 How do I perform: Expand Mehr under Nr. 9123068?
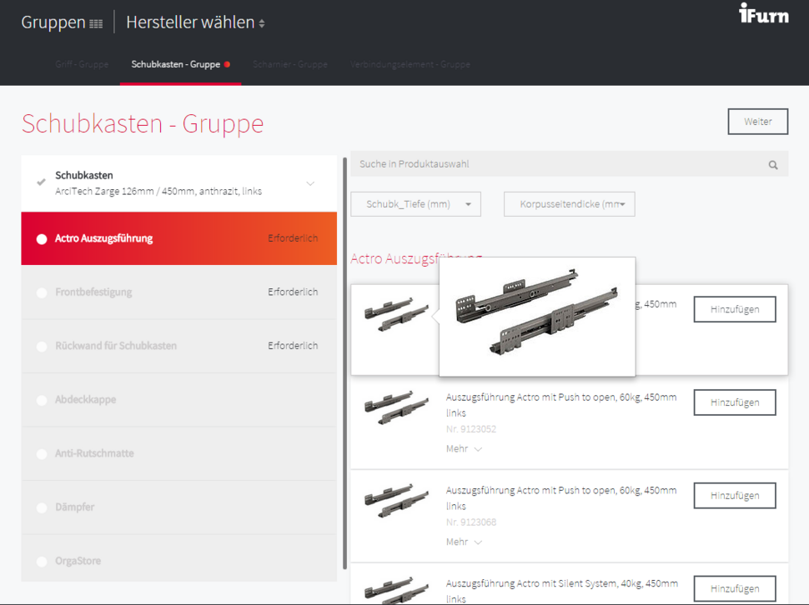pos(464,542)
